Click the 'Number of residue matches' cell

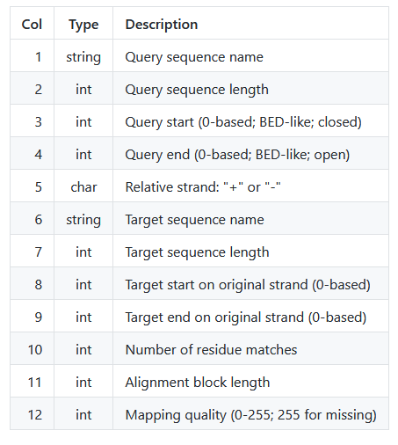coord(250,348)
